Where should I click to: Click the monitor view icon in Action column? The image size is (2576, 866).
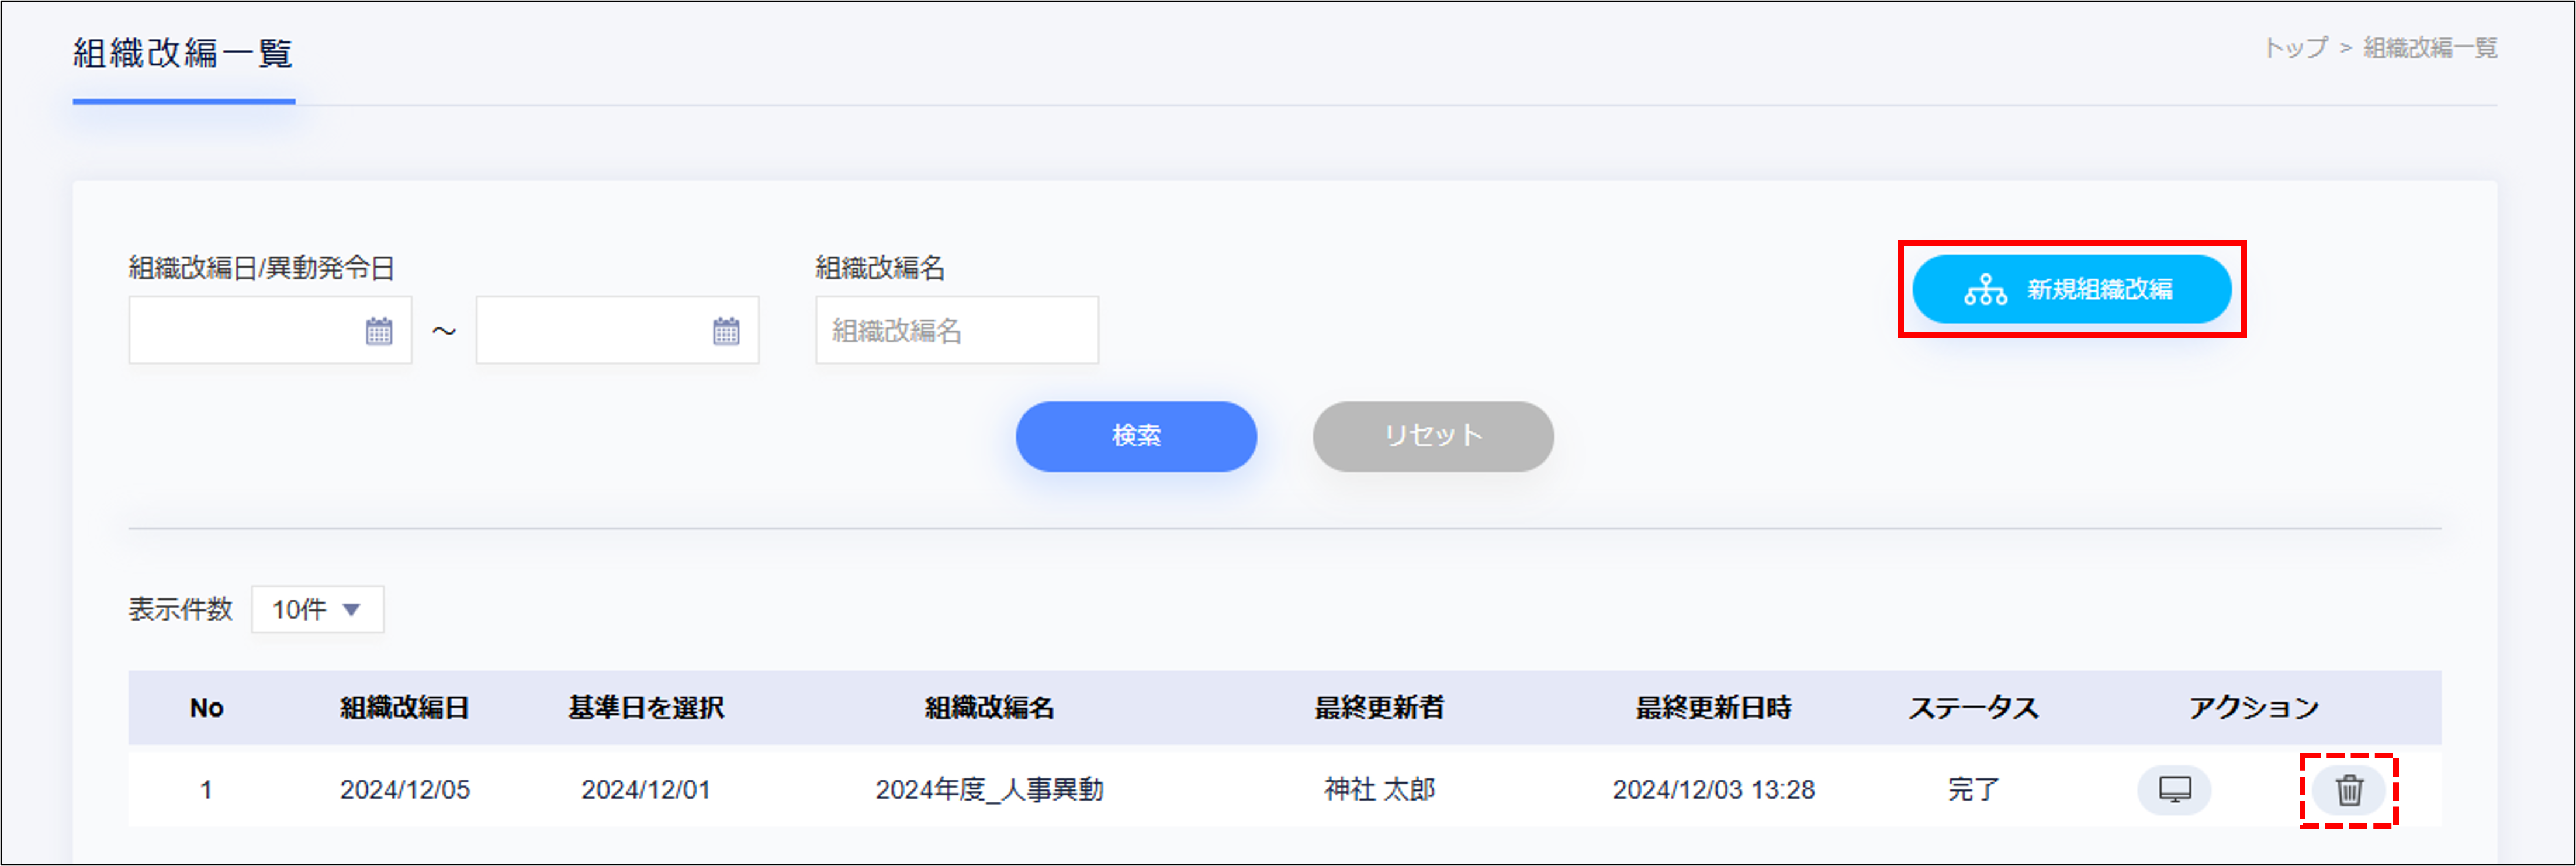[x=2174, y=790]
